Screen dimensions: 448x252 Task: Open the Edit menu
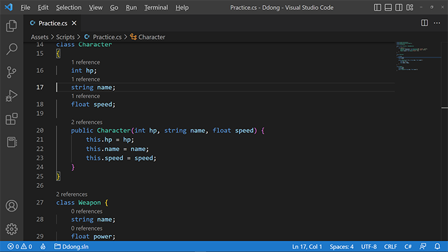coord(43,7)
